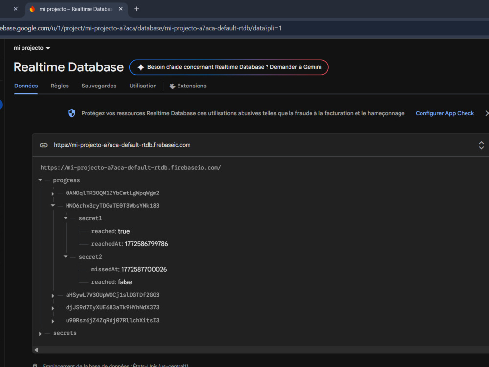Select the secret2 key

(x=90, y=257)
